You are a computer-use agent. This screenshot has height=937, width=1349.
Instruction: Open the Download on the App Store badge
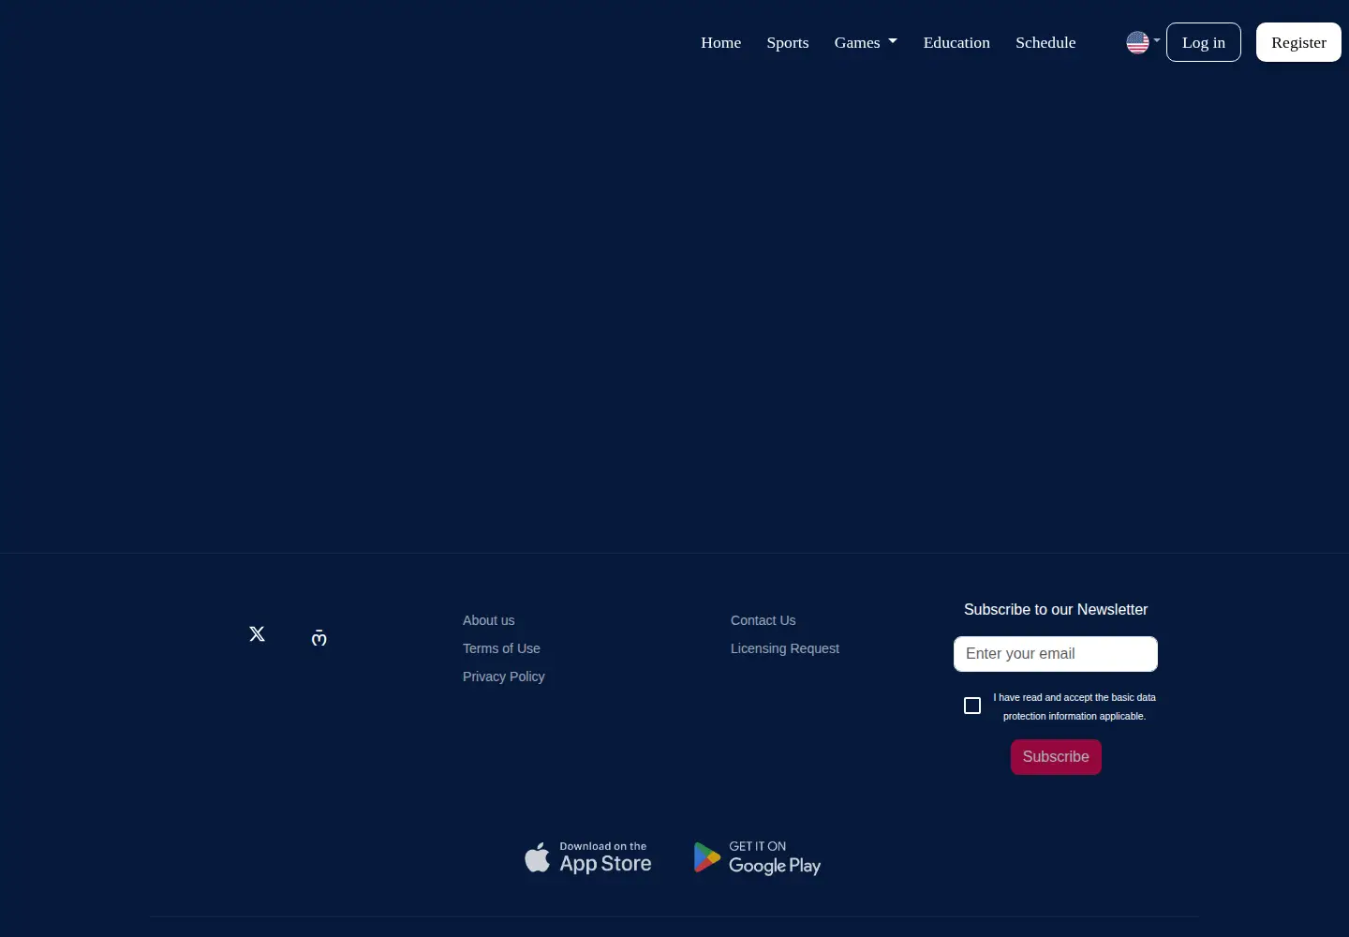tap(588, 857)
